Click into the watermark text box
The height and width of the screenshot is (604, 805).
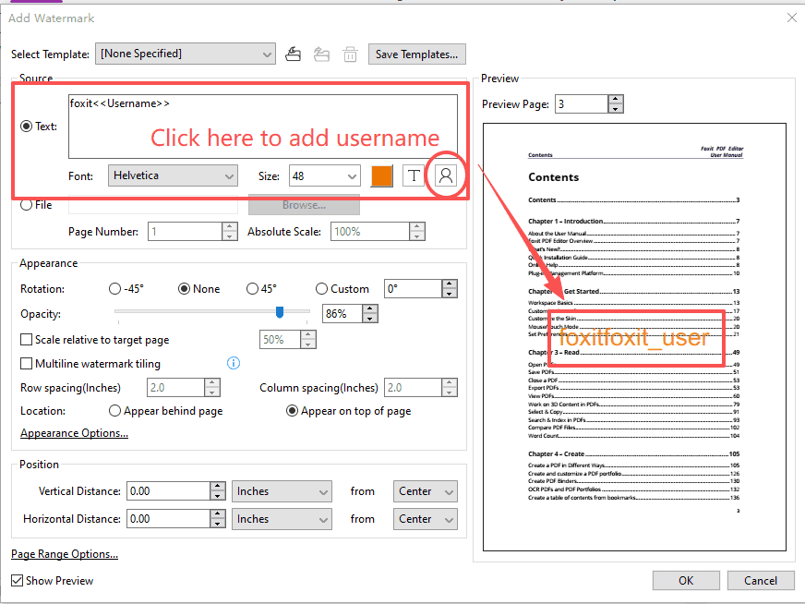[263, 127]
